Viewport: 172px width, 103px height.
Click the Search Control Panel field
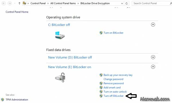[151, 3]
